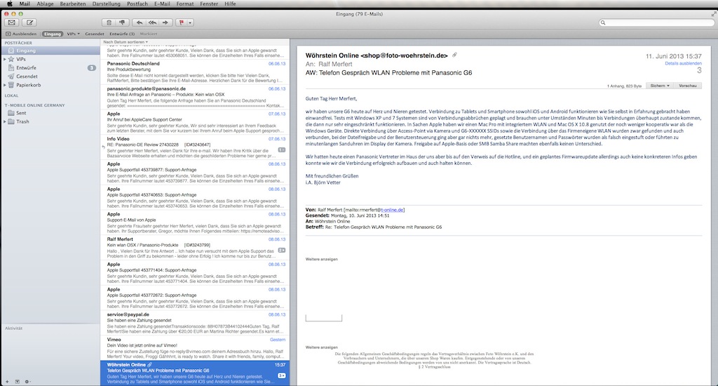
Task: Switch to Gesendet in favorites bar
Action: click(x=95, y=34)
